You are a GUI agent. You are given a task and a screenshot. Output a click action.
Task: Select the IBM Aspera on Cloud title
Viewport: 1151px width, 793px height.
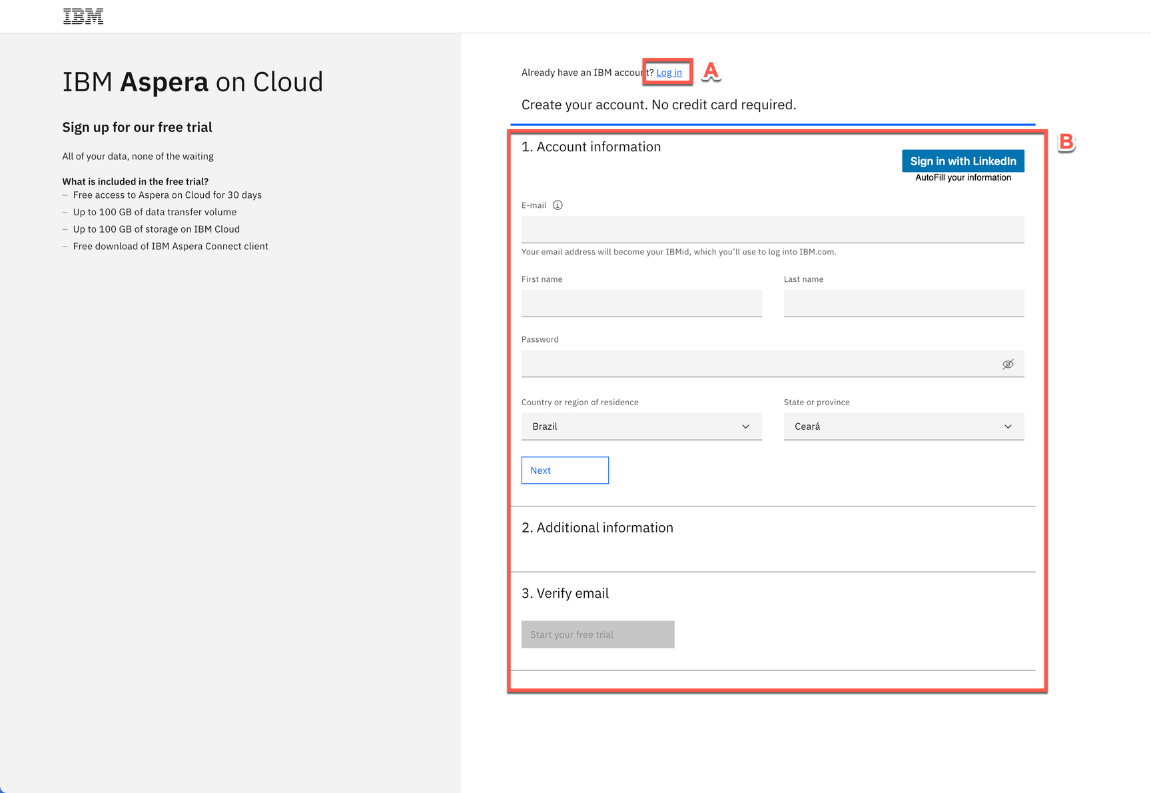pos(192,81)
